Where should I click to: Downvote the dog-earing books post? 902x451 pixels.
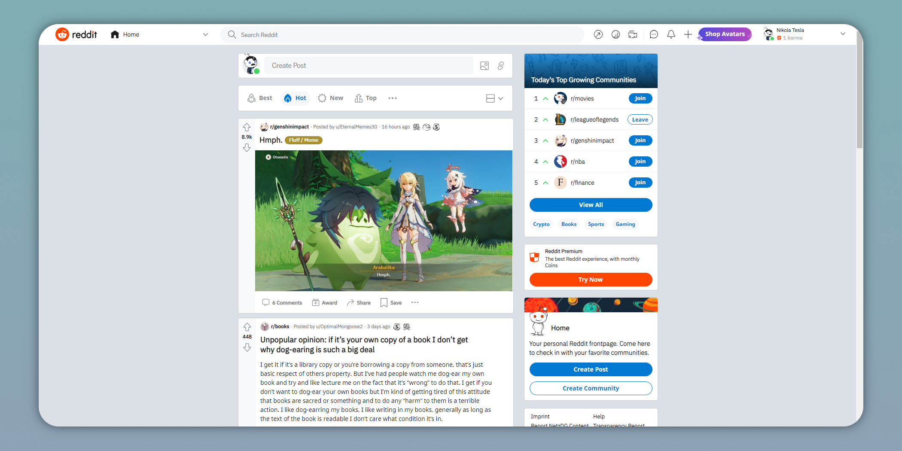point(247,347)
